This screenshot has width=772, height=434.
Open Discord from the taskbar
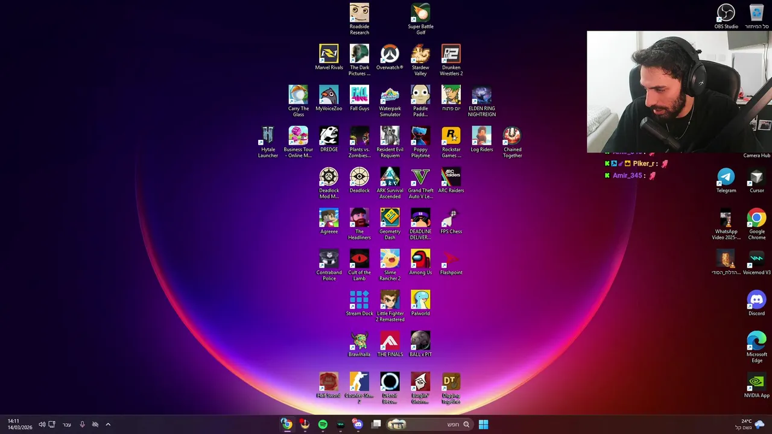click(358, 424)
